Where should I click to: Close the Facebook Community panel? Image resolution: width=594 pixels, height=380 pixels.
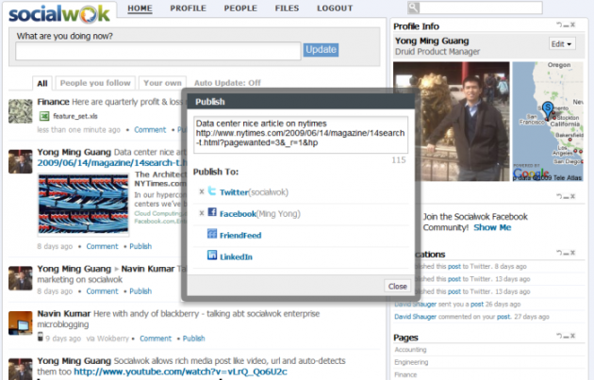point(573,196)
